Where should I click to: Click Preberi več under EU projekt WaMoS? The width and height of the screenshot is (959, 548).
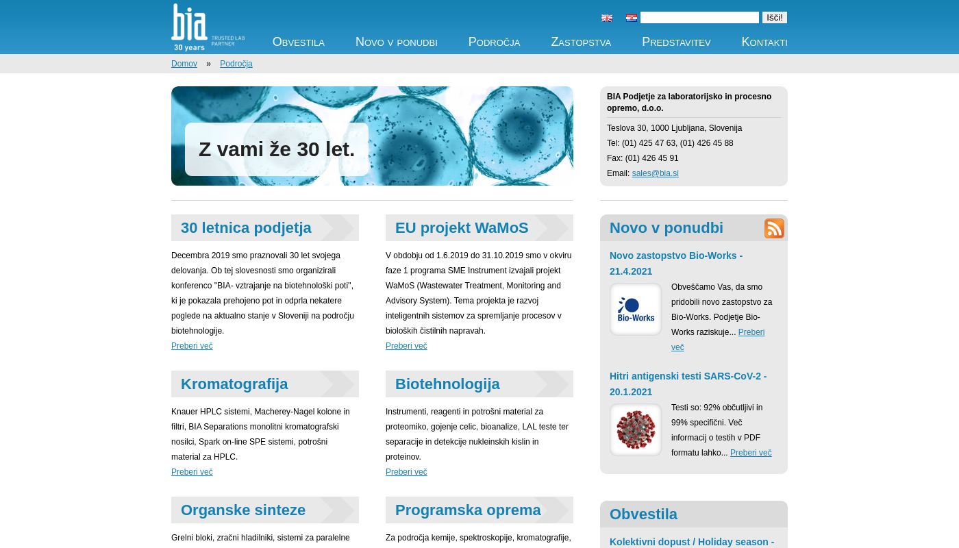(406, 346)
